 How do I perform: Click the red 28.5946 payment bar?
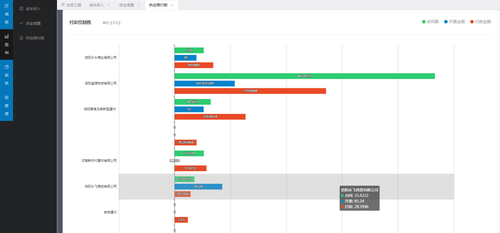coord(182,194)
